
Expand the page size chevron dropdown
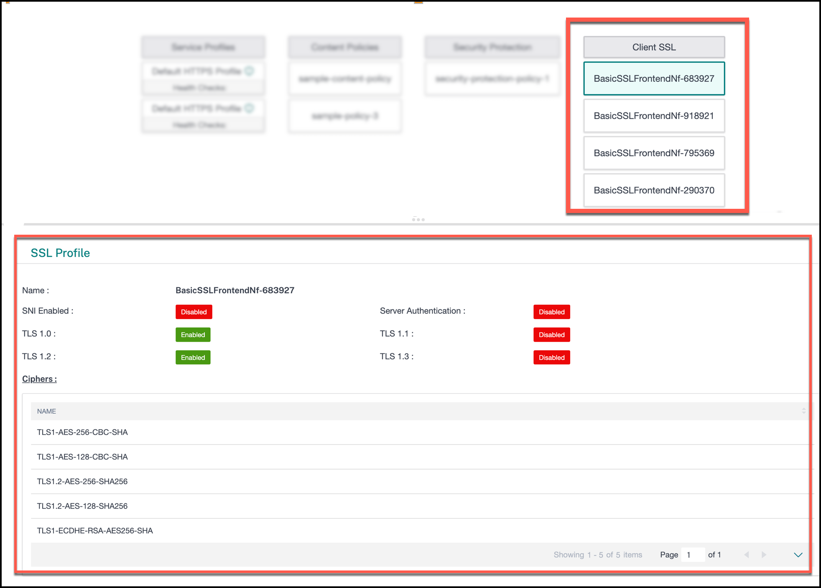point(798,555)
